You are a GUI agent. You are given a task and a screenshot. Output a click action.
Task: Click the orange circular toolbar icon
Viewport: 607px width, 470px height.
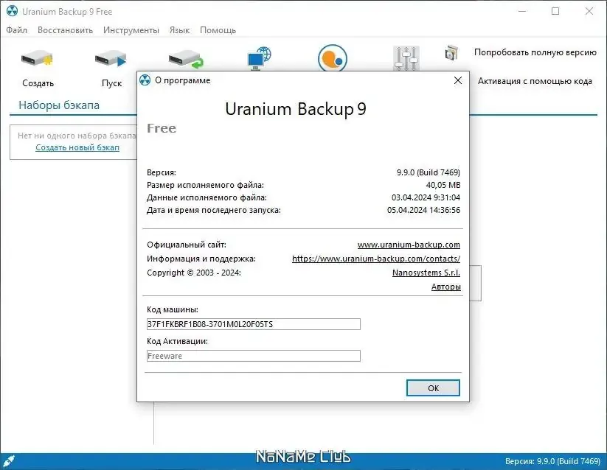(x=332, y=58)
